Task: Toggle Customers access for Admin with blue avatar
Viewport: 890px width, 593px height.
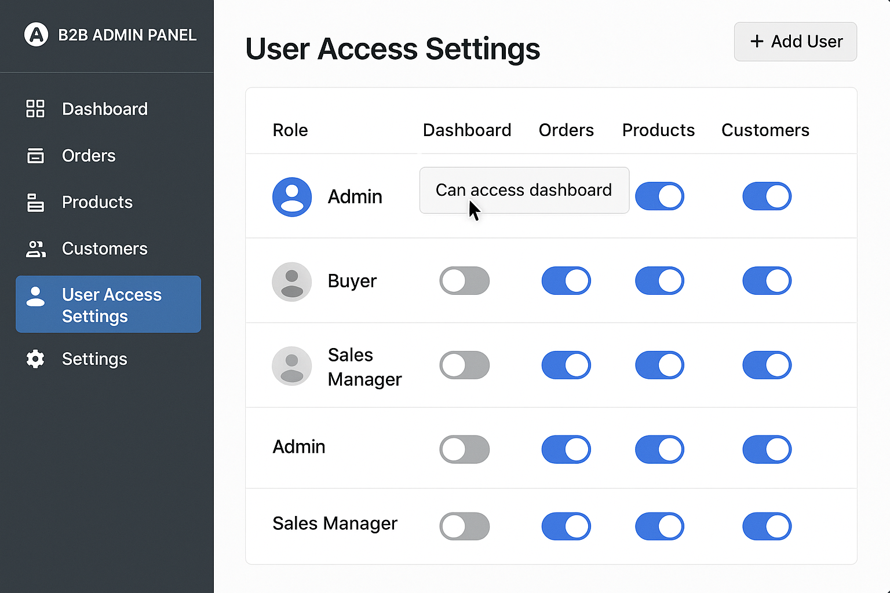Action: click(767, 196)
